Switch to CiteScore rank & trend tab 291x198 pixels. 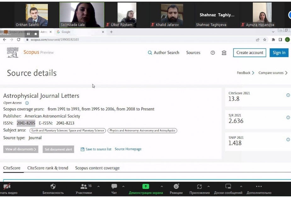(48, 168)
